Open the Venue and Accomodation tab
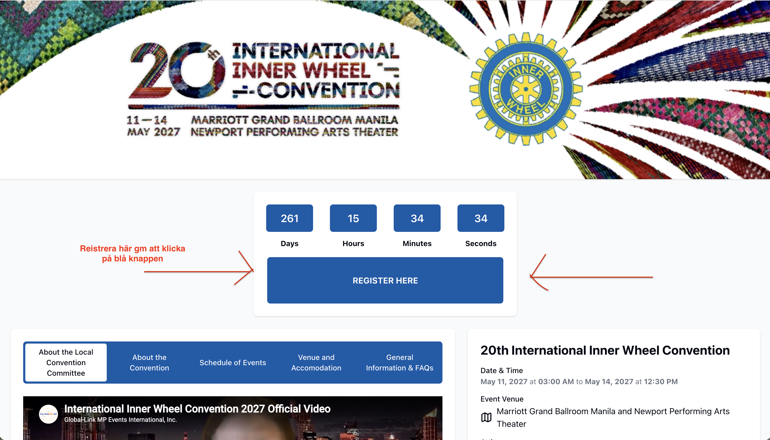Image resolution: width=770 pixels, height=440 pixels. coord(316,362)
